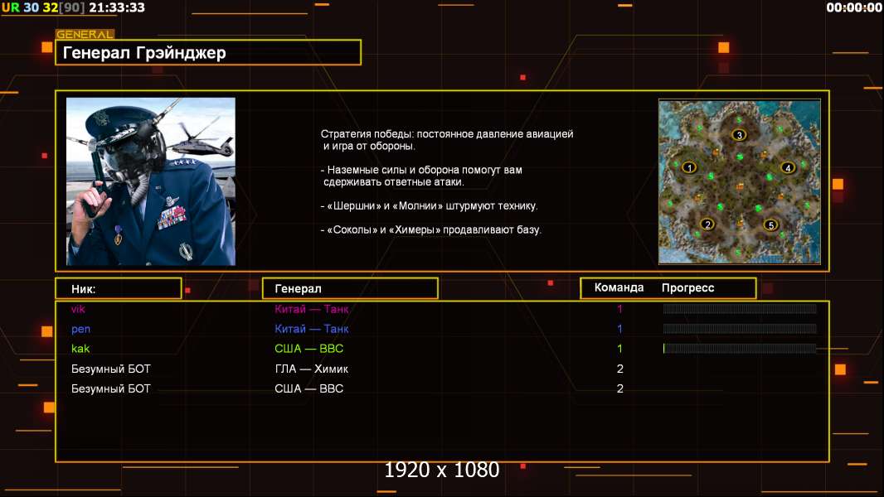Viewport: 884px width, 497px height.
Task: Click General Granger's portrait image
Action: (151, 181)
